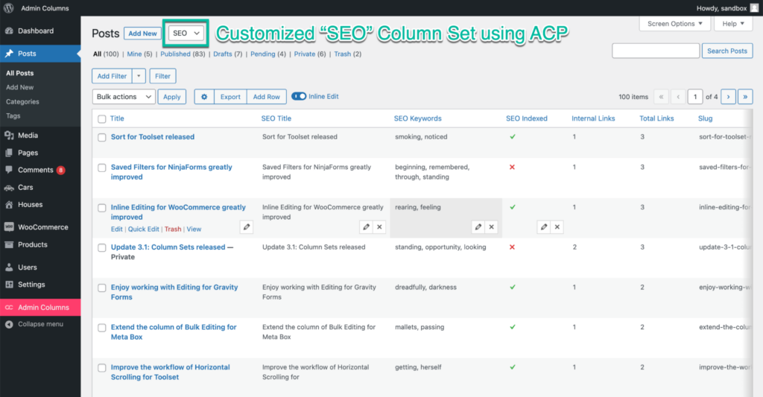Viewport: 763px width, 397px height.
Task: Click X icon in the SEO Indexed cell
Action: tap(557, 226)
